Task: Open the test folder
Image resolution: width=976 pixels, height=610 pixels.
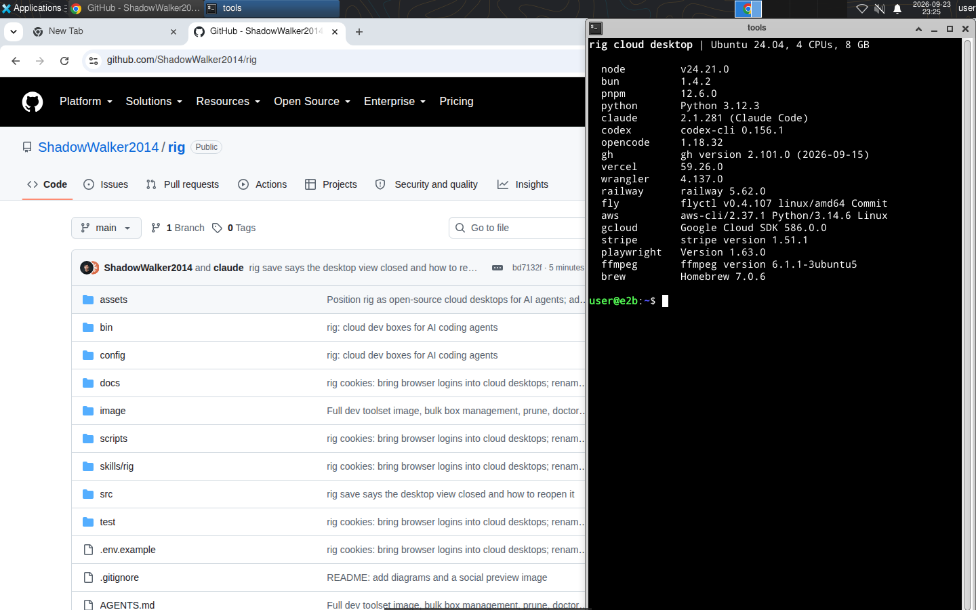Action: click(108, 522)
